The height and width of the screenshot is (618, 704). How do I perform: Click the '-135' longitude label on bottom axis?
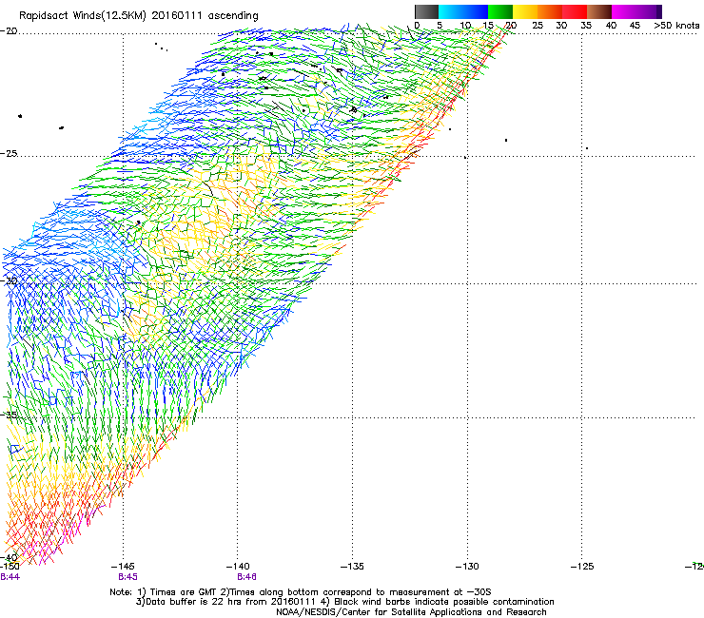pos(352,567)
